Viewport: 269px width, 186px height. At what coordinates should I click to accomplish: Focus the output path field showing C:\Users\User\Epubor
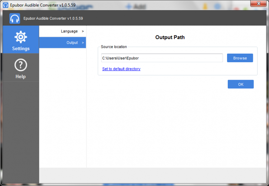[x=162, y=58]
